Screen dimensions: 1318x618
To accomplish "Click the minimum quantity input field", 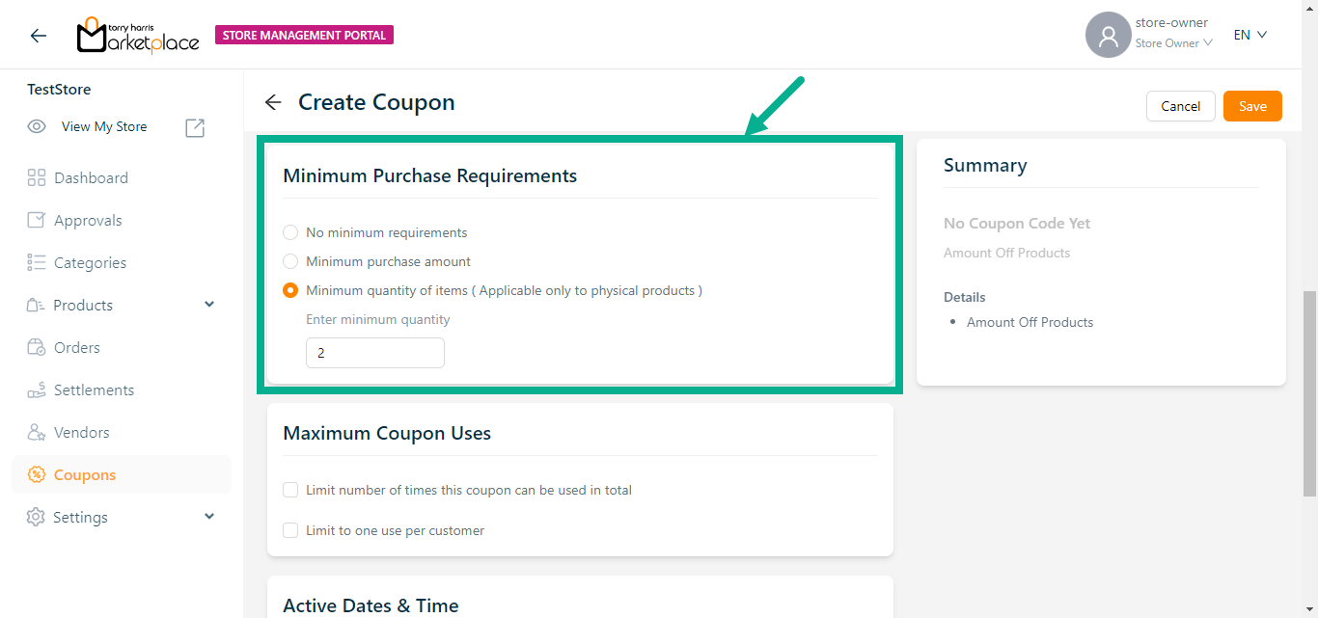I will [374, 353].
